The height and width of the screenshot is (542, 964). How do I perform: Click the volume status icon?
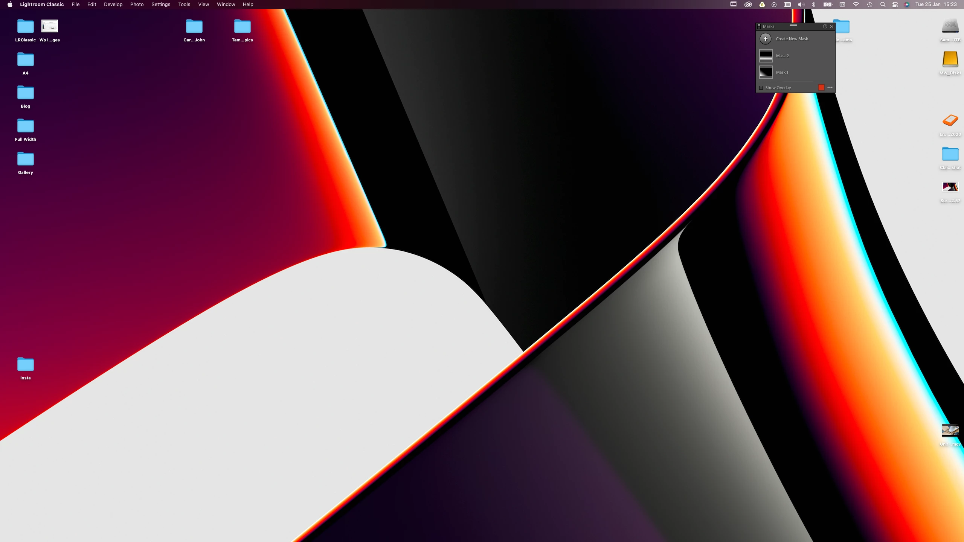801,5
